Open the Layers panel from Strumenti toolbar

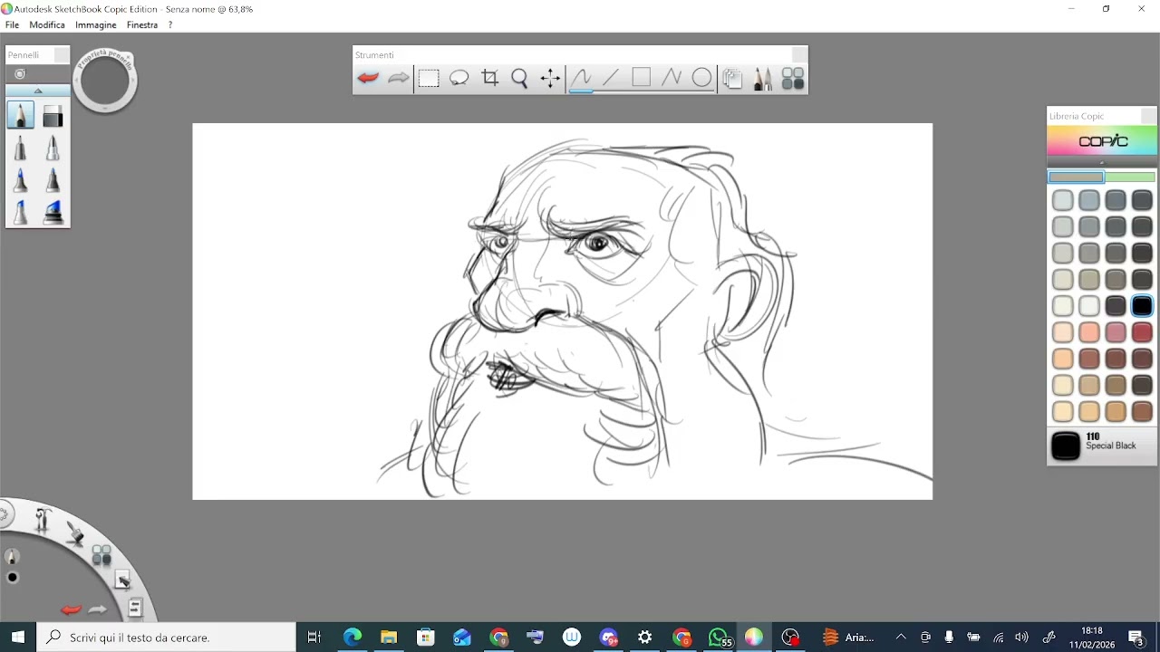[732, 79]
